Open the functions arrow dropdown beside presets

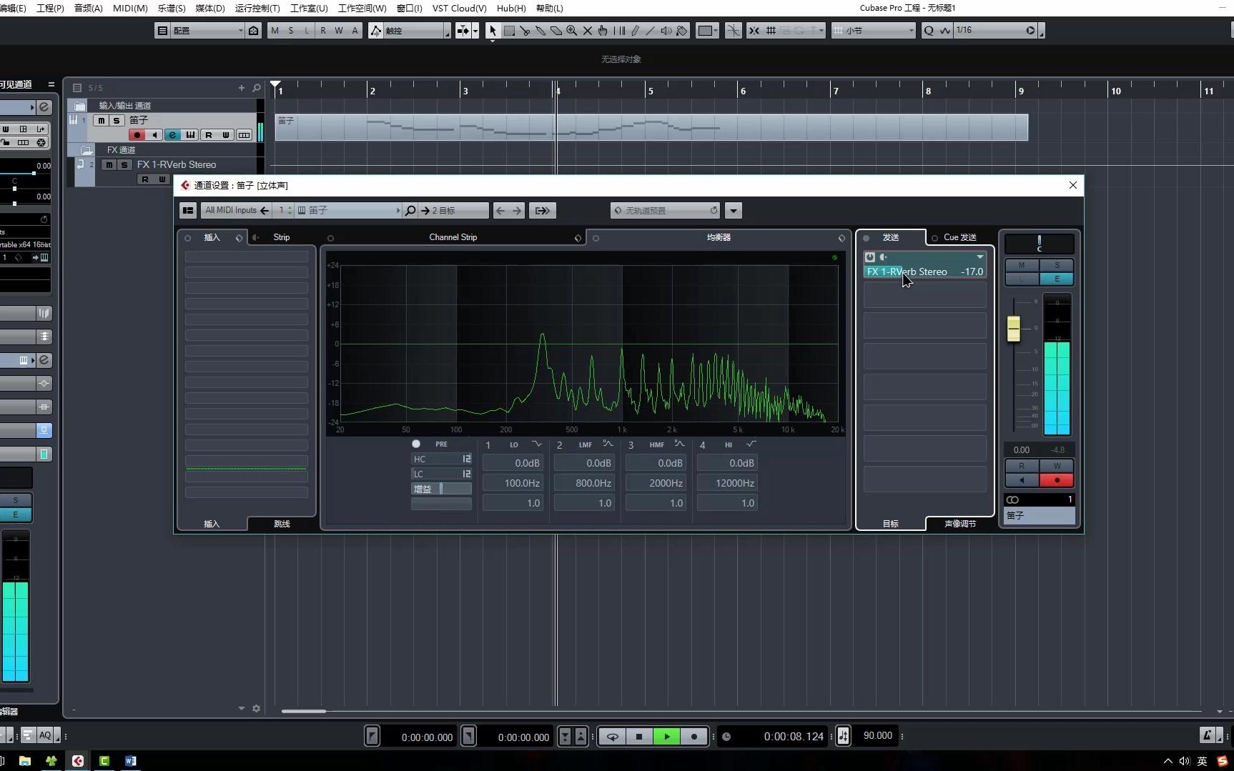pyautogui.click(x=734, y=211)
